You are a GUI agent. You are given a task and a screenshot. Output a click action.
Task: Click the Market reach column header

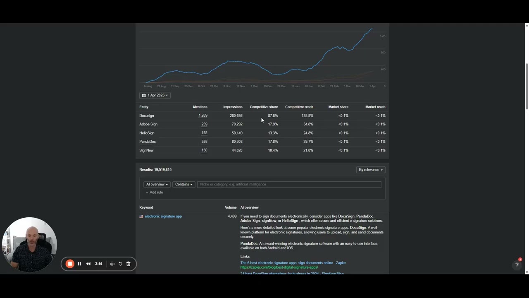pyautogui.click(x=375, y=107)
